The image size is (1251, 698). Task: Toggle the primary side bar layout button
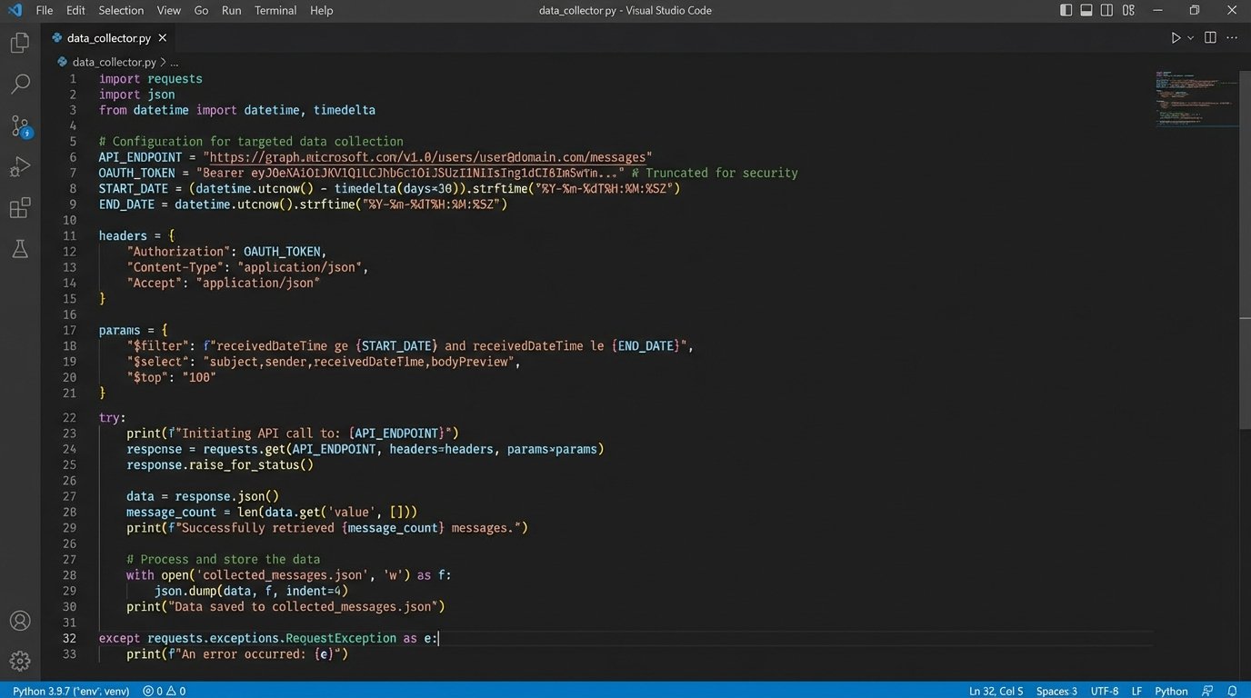coord(1066,10)
